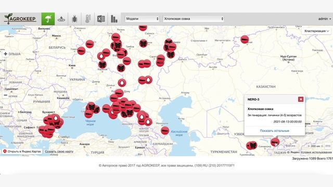The width and height of the screenshot is (333, 187).
Task: Click the NERO-3 popup title
Action: [x=253, y=99]
